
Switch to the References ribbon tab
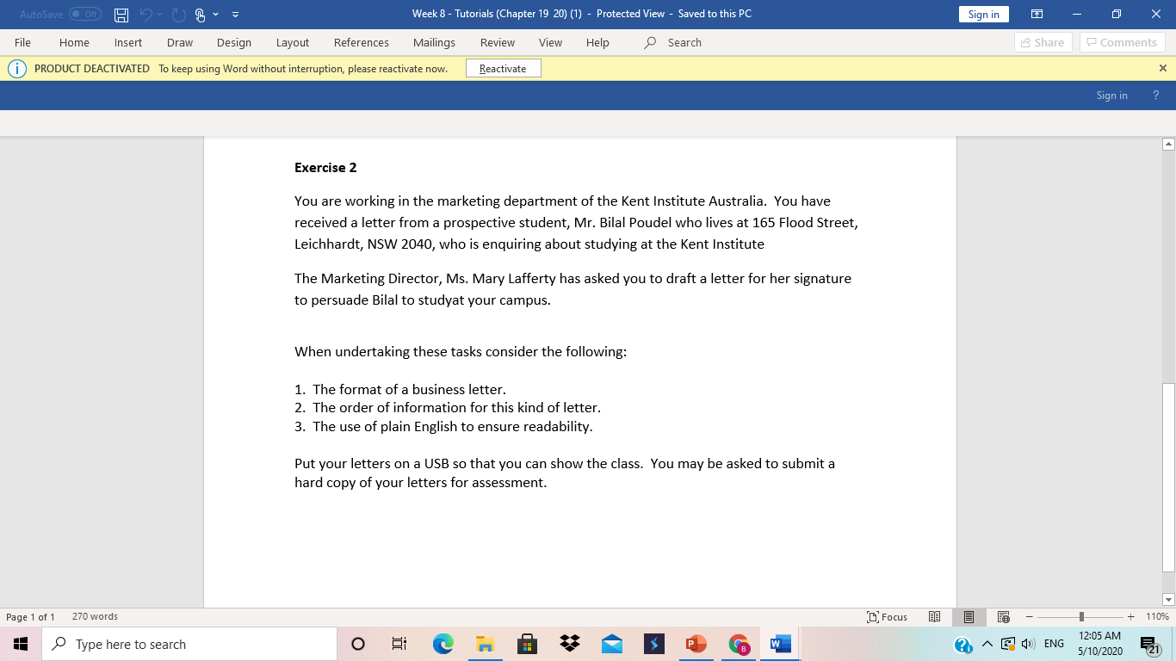[362, 42]
